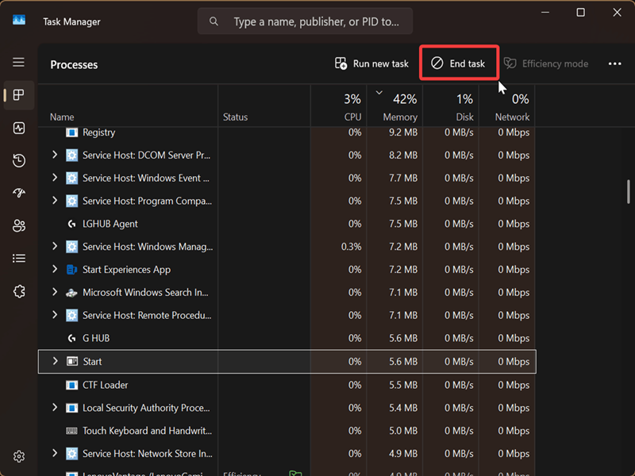Click the 8.2 MB memory value
The image size is (635, 476).
(x=403, y=155)
